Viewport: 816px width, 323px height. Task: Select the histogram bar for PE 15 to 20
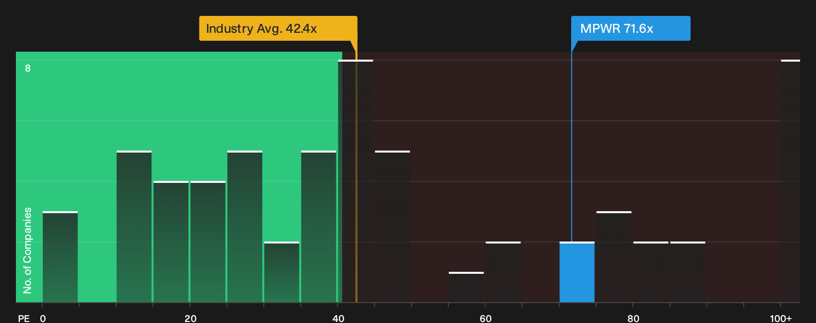click(171, 242)
